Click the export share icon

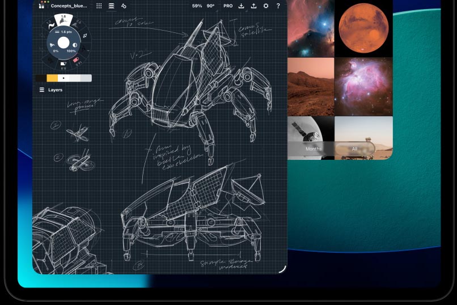[253, 6]
